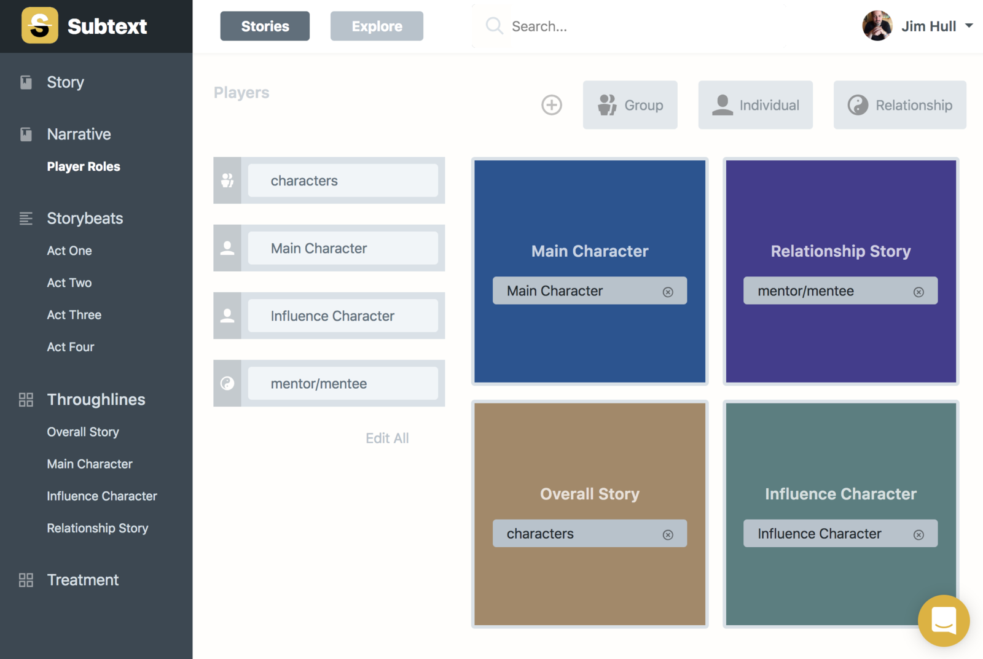Open Story in the sidebar

(x=66, y=82)
